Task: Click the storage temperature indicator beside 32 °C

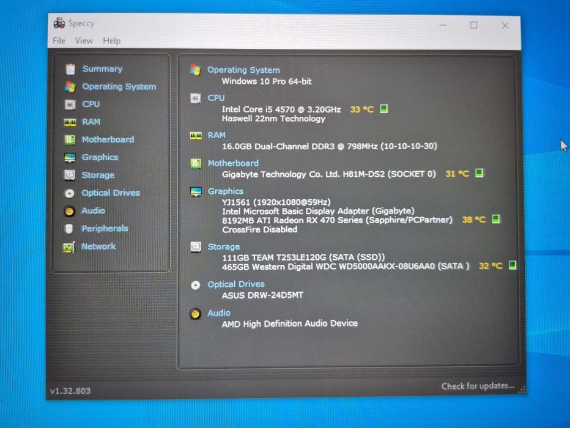Action: pos(512,265)
